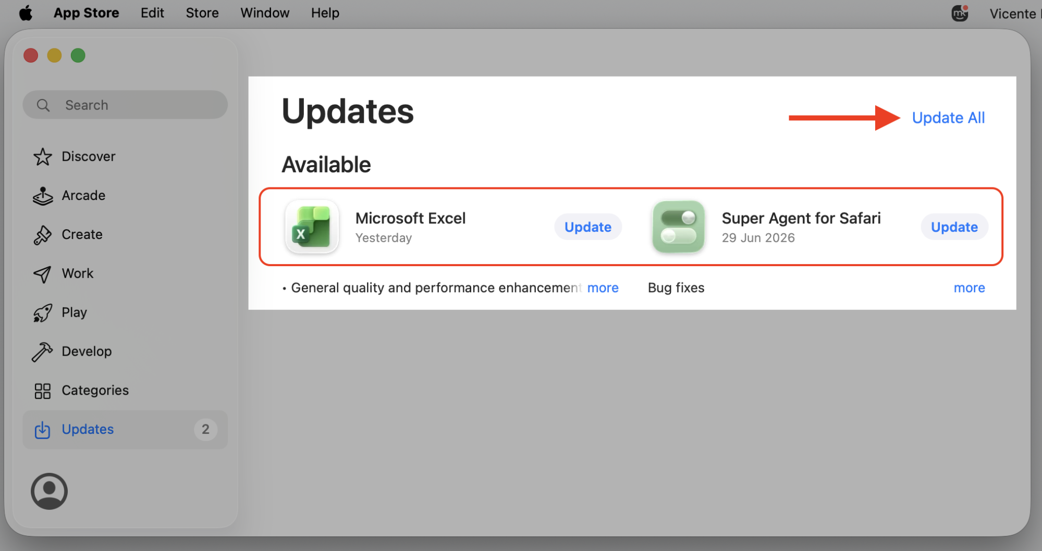
Task: Click the menu bar status icon with red dot
Action: tap(960, 13)
